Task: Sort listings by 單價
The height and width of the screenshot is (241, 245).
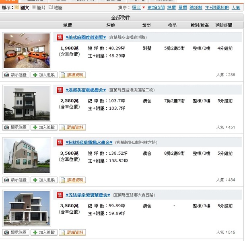Action: coord(183,7)
